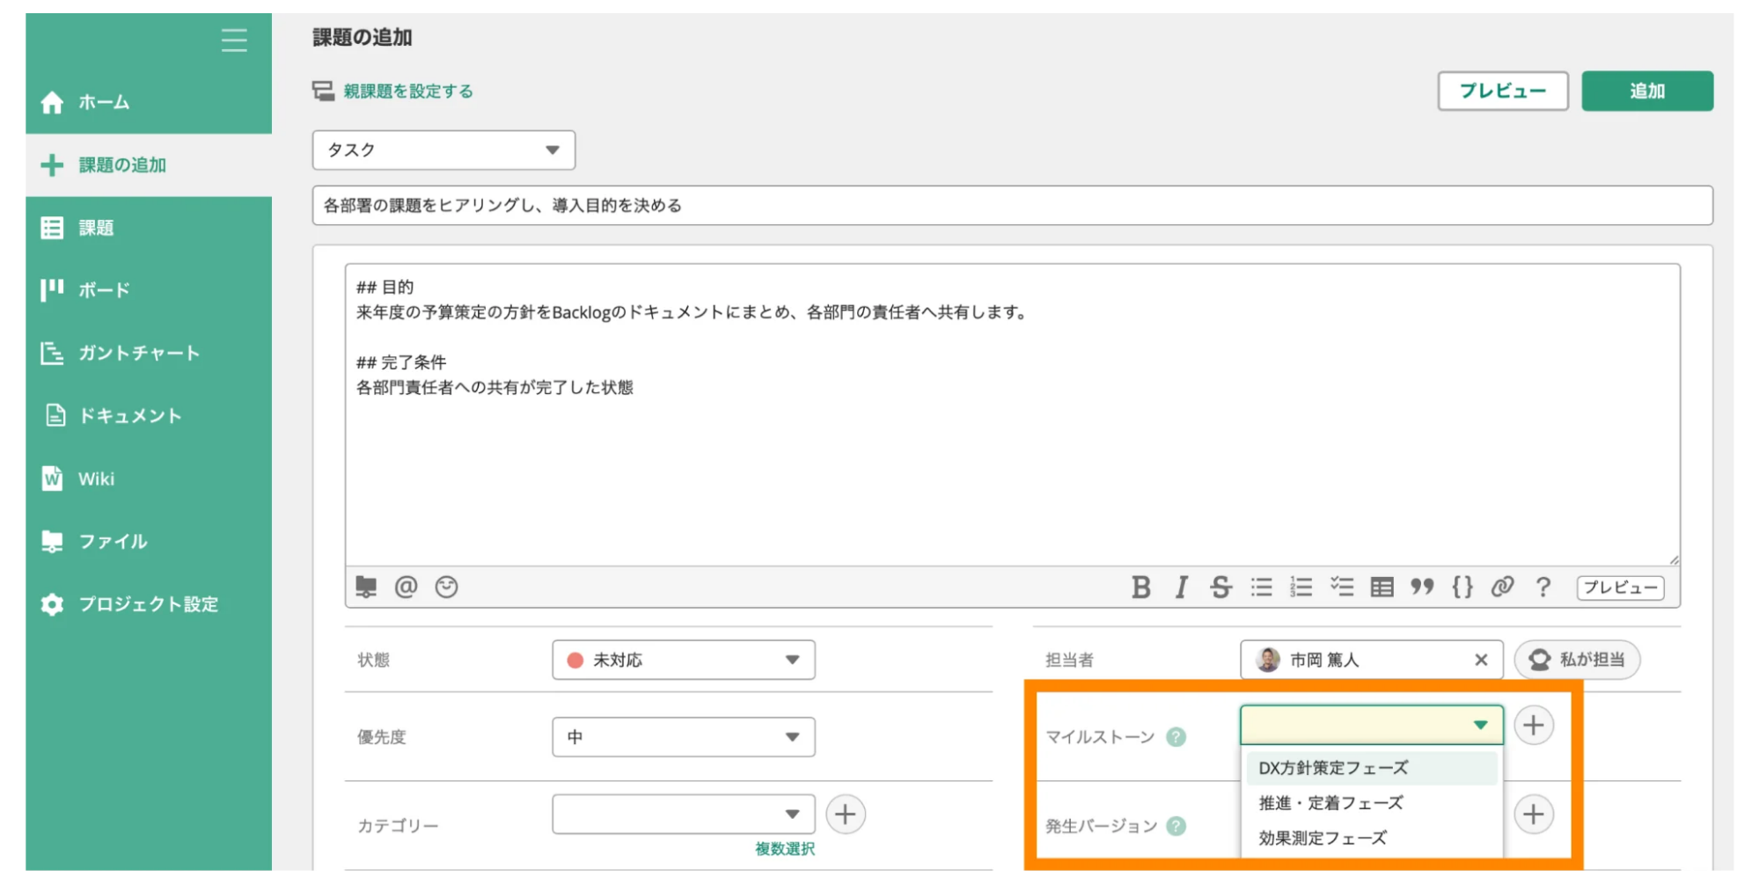This screenshot has height=884, width=1759.
Task: Insert a checklist
Action: pos(1341,587)
